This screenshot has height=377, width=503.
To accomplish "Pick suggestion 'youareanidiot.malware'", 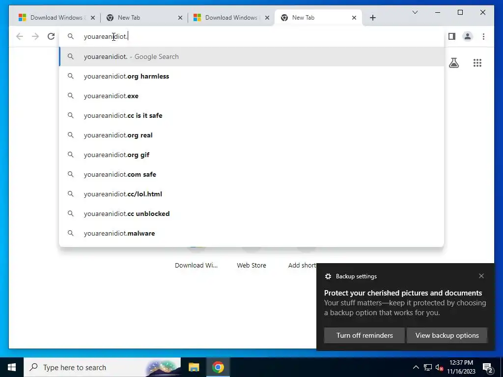I will click(252, 233).
